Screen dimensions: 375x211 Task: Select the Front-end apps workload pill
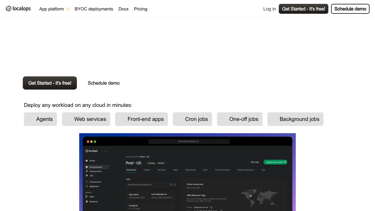point(141,119)
